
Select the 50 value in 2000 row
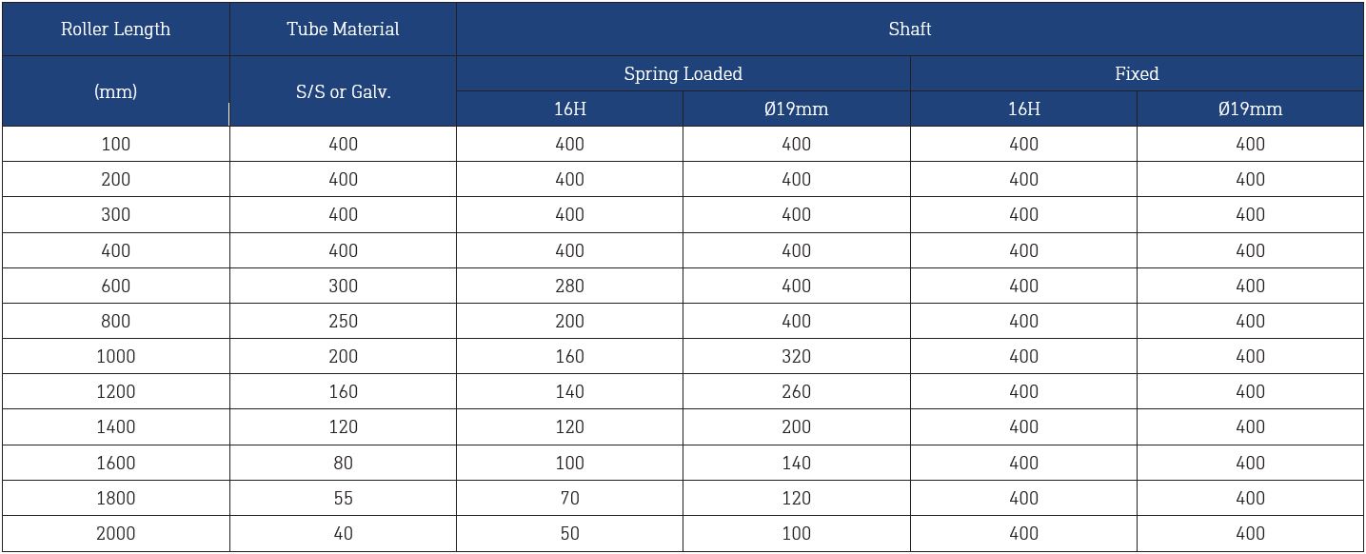click(x=570, y=533)
